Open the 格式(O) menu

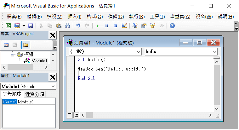click(x=95, y=17)
